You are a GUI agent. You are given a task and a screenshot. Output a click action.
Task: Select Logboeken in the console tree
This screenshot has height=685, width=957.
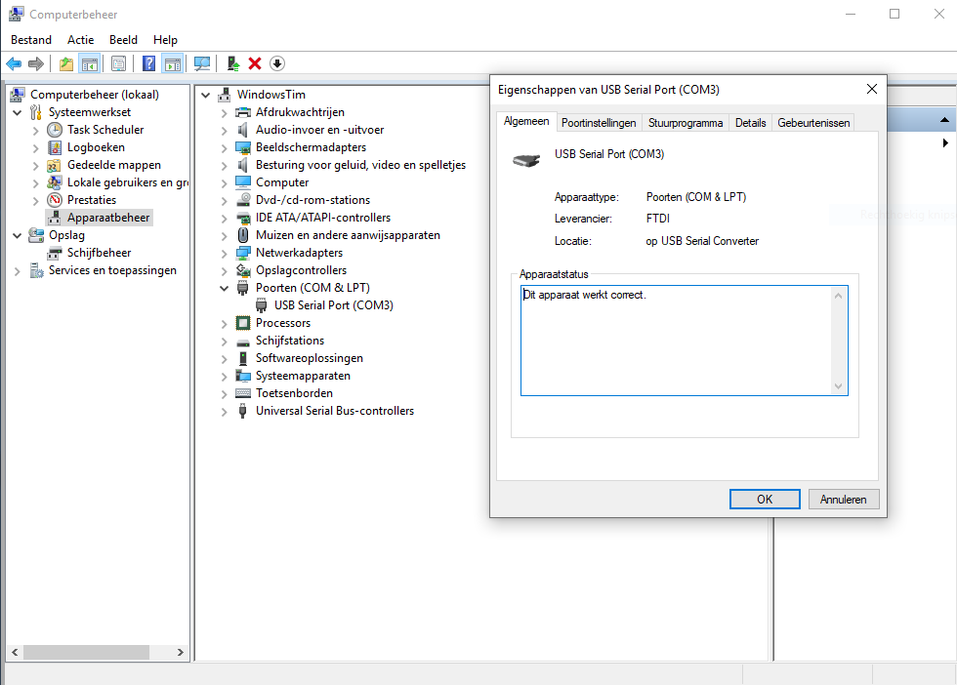pos(96,147)
